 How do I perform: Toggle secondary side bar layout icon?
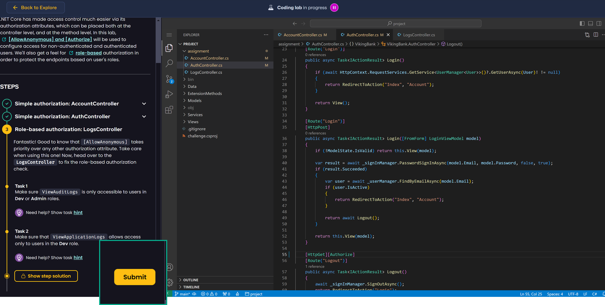(599, 24)
